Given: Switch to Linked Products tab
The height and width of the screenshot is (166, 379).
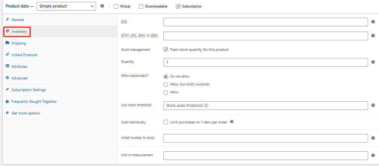Looking at the screenshot, I should [x=24, y=55].
